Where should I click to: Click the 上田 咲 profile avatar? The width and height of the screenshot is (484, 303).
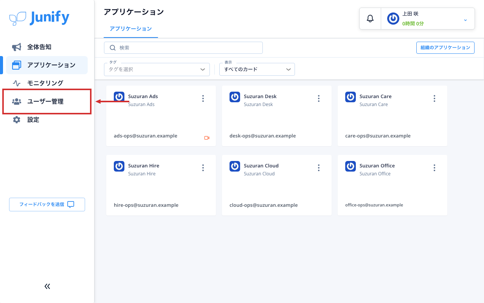click(393, 19)
